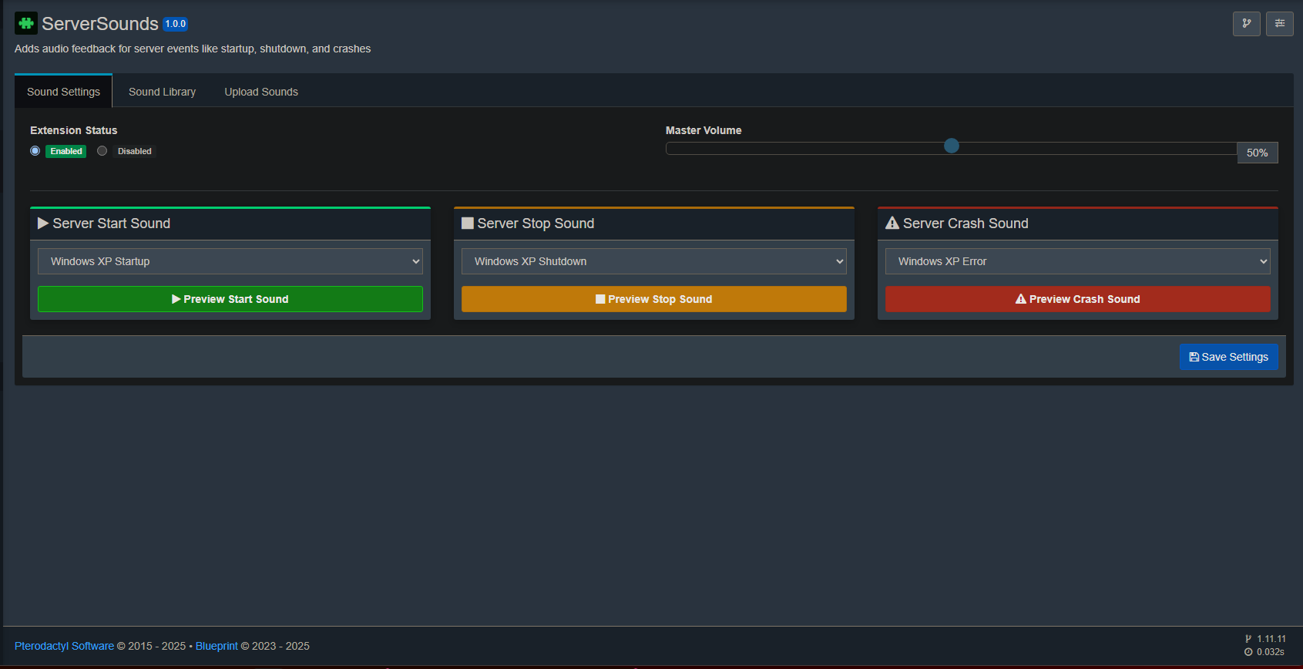Image resolution: width=1303 pixels, height=669 pixels.
Task: Click the warning triangle beside Server Crash Sound
Action: (892, 224)
